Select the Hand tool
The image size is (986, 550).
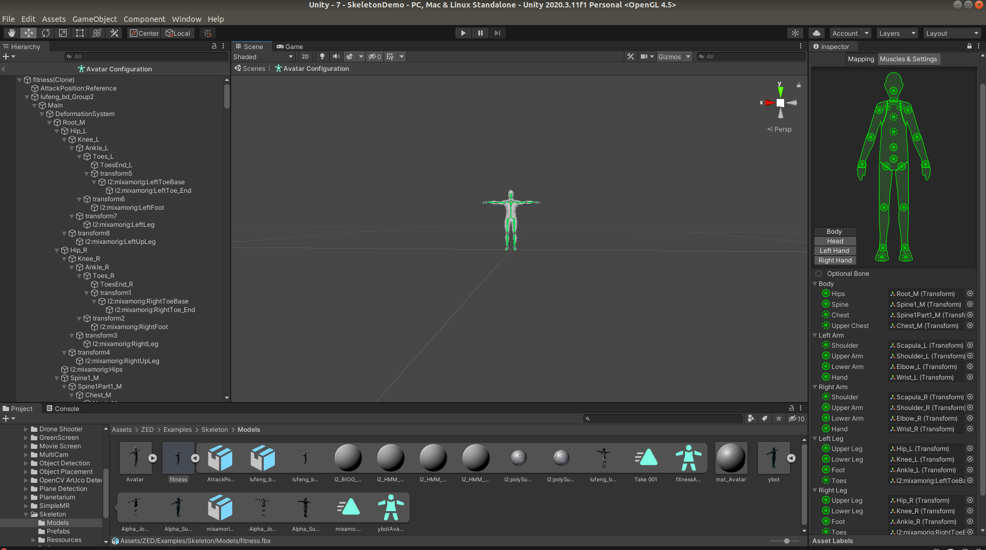click(11, 32)
